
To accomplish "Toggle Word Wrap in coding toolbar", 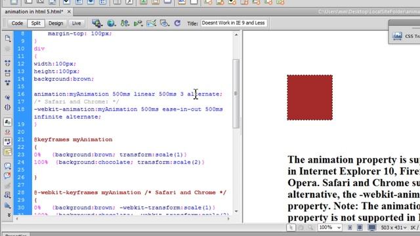I will [7, 142].
